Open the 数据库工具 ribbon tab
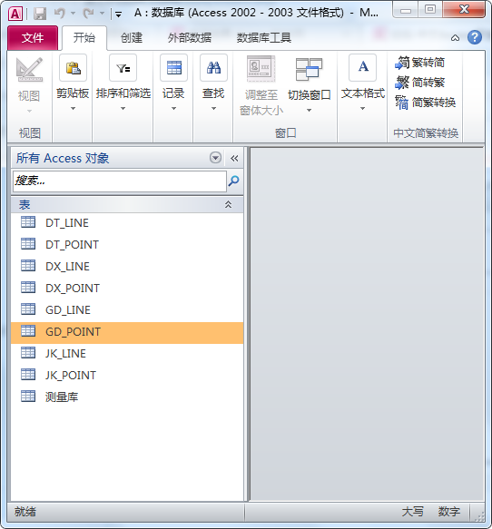The image size is (492, 529). pyautogui.click(x=264, y=37)
